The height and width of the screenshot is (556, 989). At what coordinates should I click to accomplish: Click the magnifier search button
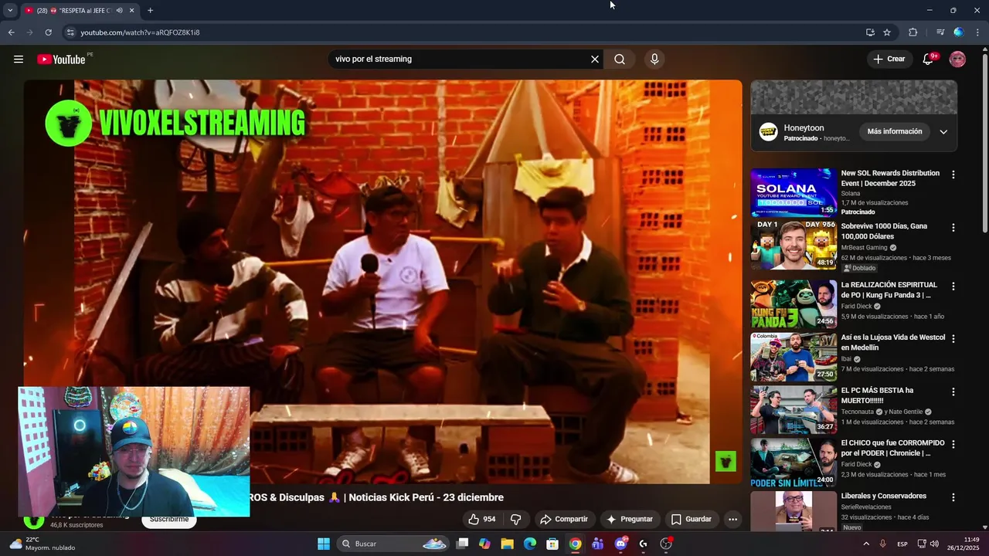tap(620, 59)
